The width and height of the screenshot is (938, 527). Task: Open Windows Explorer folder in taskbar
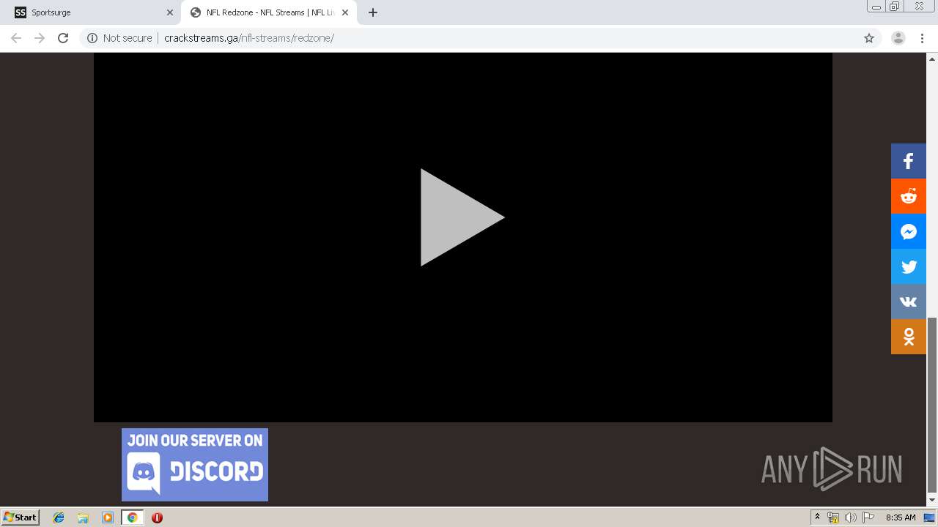[x=83, y=517]
